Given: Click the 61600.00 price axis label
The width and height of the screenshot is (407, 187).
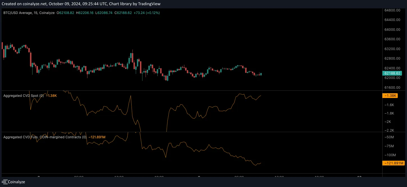Looking at the screenshot, I should [392, 87].
